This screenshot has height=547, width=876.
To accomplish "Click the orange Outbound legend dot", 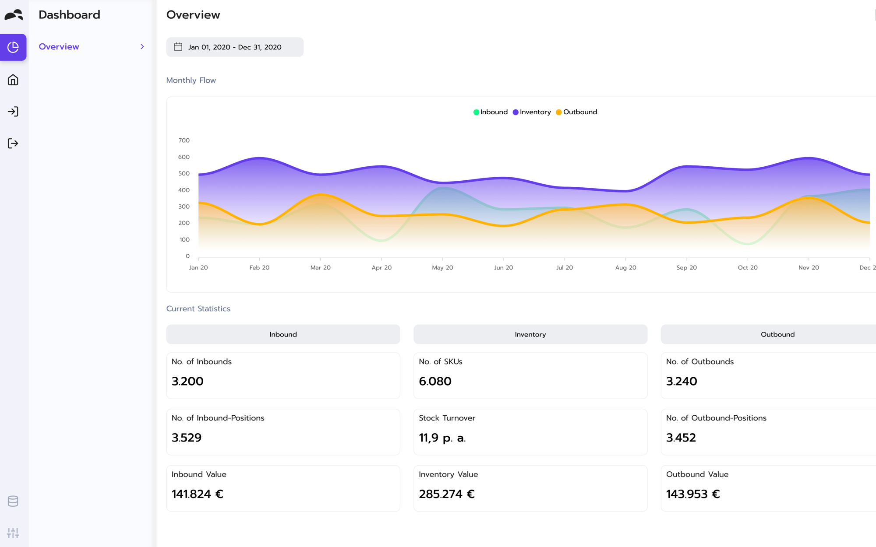I will tap(558, 112).
